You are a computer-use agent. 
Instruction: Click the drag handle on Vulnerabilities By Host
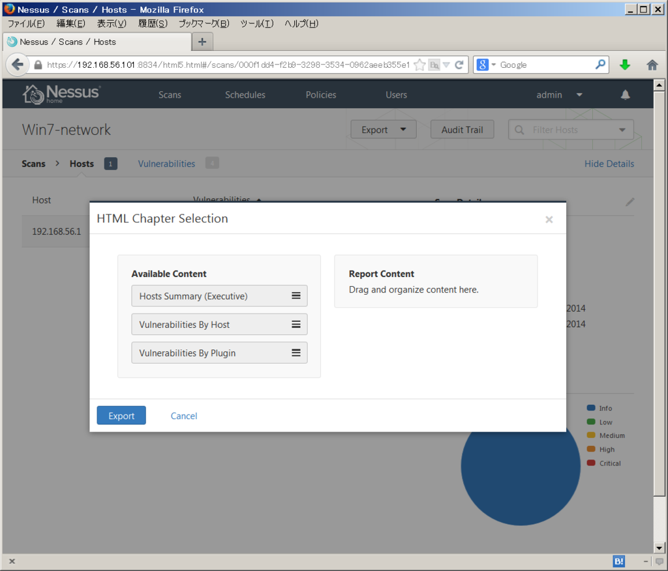[x=296, y=325]
